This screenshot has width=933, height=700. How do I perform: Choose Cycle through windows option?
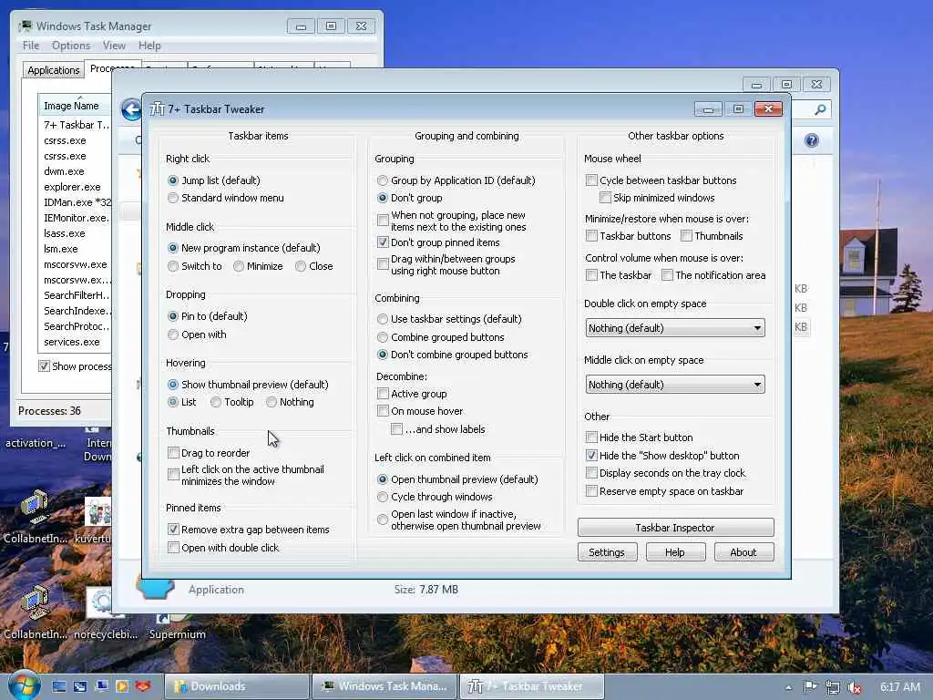[x=383, y=497]
